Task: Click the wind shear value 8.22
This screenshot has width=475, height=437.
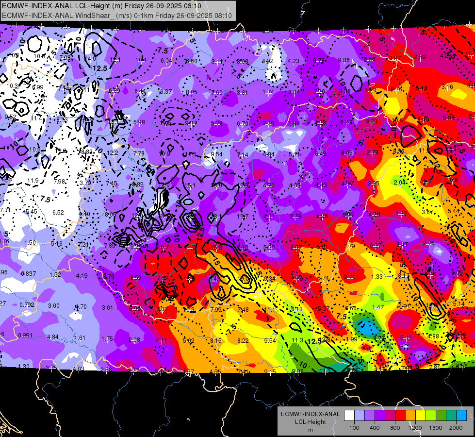Action: (x=243, y=340)
